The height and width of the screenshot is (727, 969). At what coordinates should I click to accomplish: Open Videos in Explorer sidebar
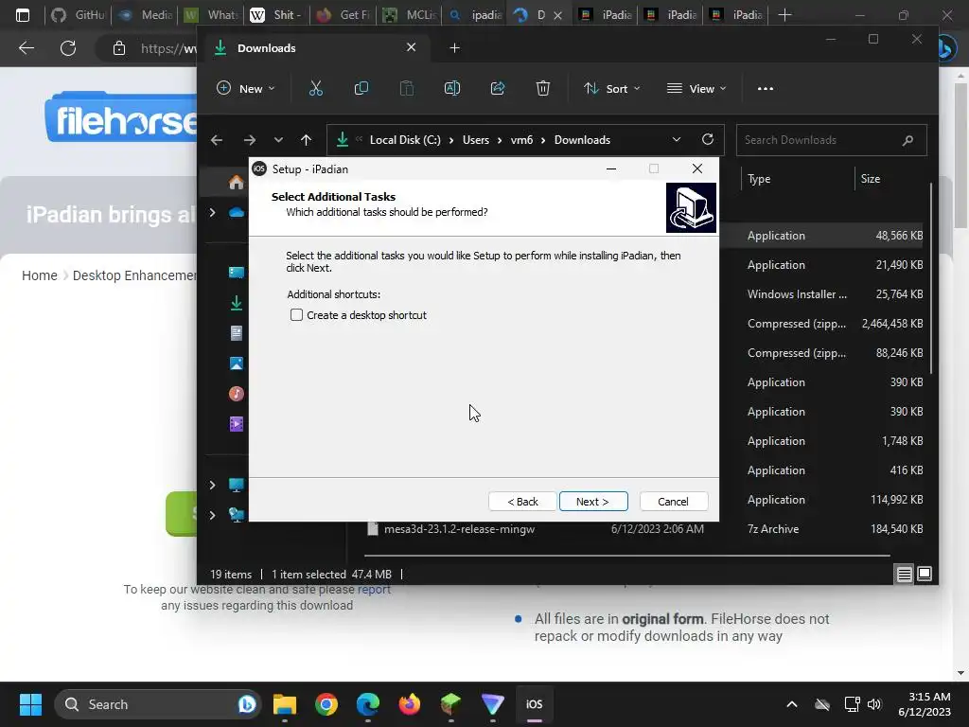pos(236,424)
